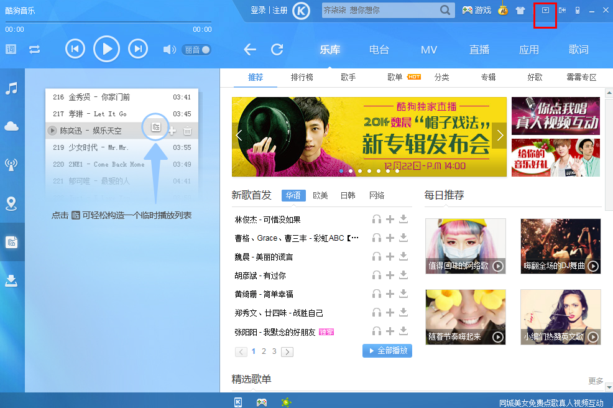The width and height of the screenshot is (613, 408).
Task: Mute audio via the speaker icon
Action: tap(169, 49)
